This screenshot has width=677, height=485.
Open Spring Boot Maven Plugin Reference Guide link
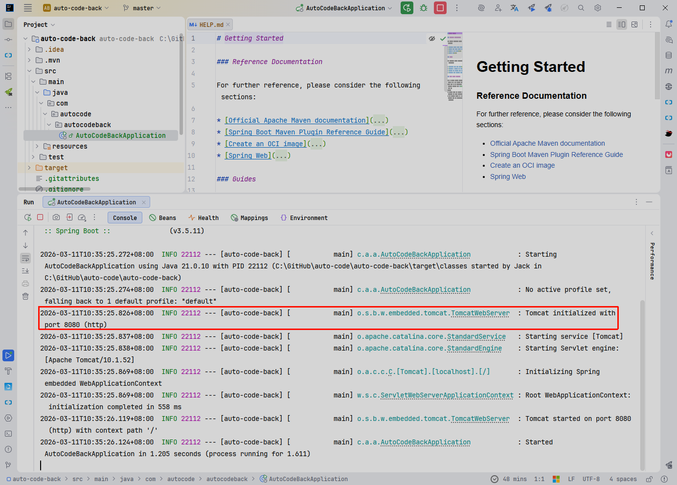[x=557, y=154]
